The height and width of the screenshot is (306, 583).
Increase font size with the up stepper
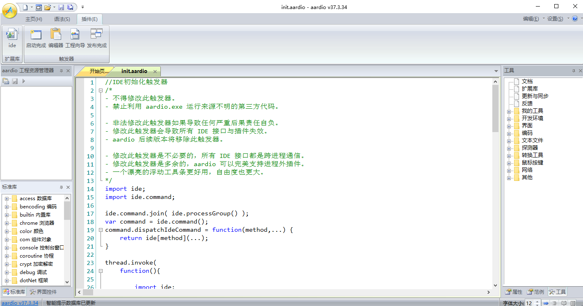click(x=537, y=301)
